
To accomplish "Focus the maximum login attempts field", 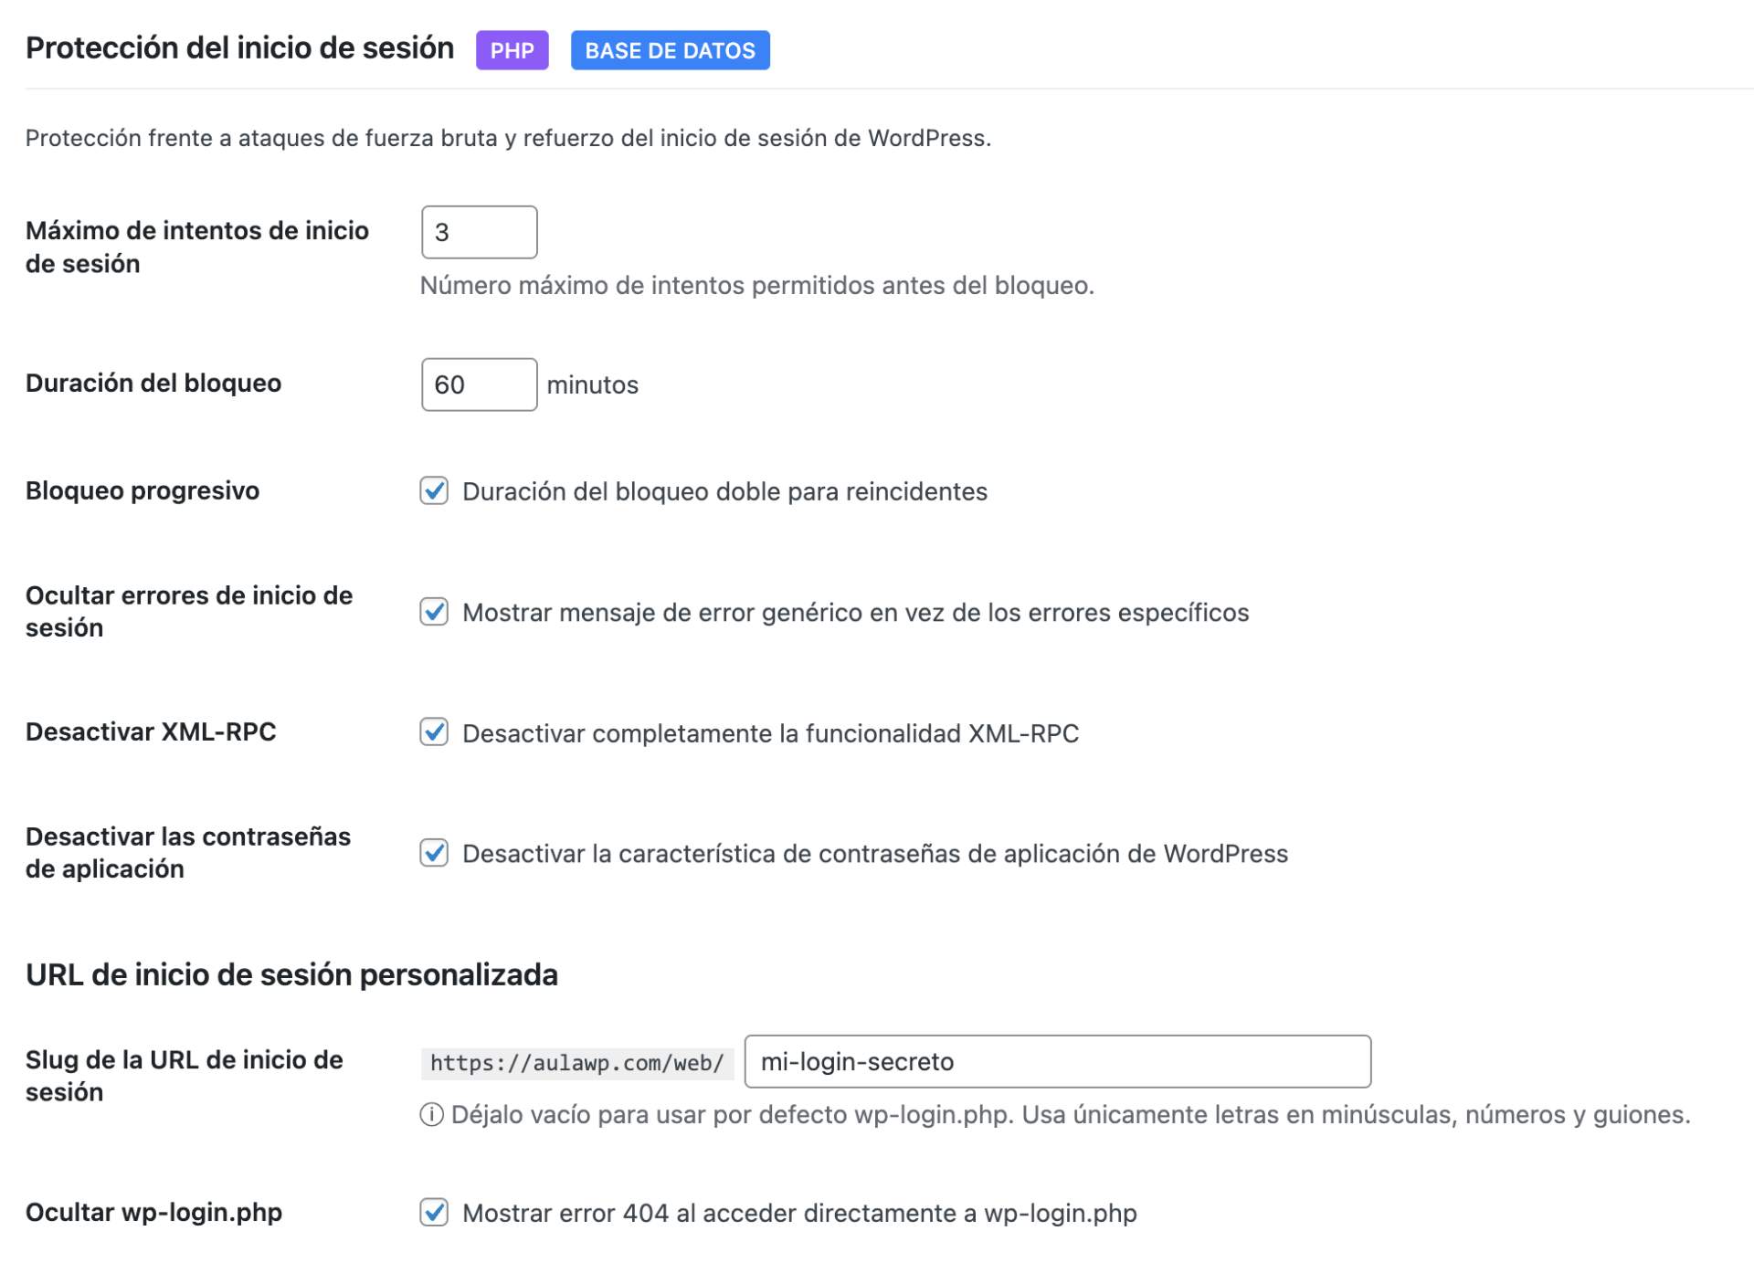I will click(x=479, y=232).
